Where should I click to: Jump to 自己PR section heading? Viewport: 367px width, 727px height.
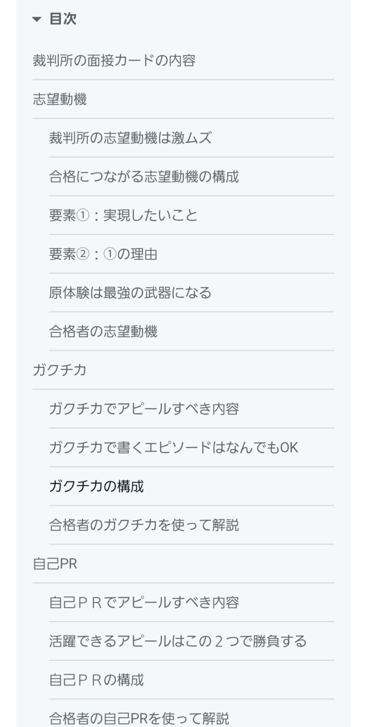pyautogui.click(x=55, y=564)
